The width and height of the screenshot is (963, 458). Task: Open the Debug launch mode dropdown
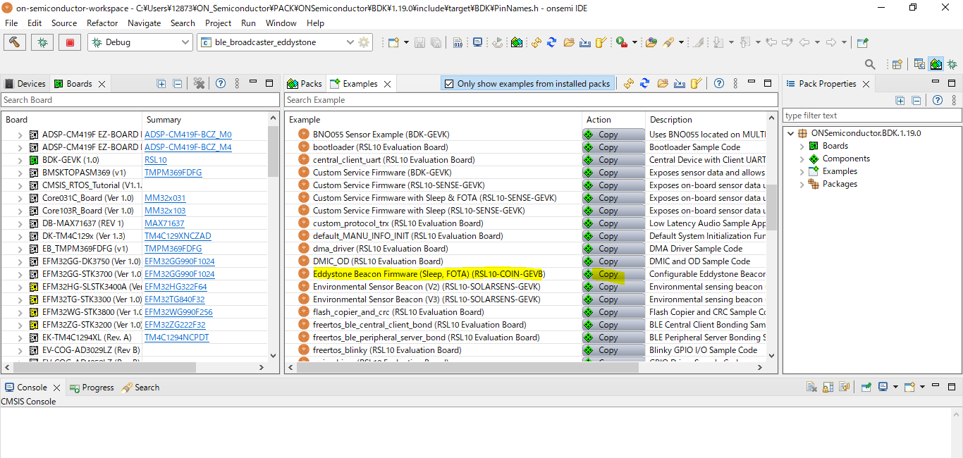pyautogui.click(x=185, y=42)
